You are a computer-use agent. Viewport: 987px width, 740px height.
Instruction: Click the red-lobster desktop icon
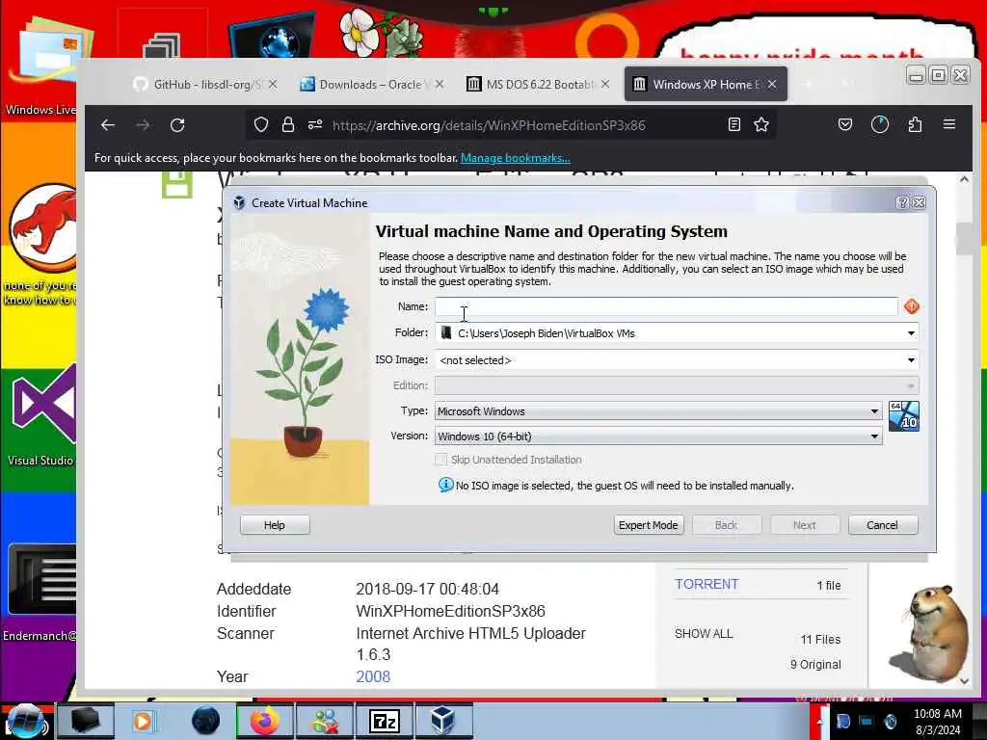(41, 246)
